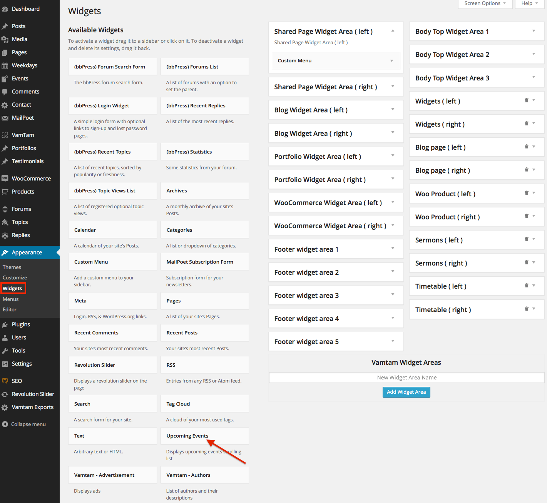Collapse the Shared Page Widget Area ( left ) panel

click(x=393, y=30)
